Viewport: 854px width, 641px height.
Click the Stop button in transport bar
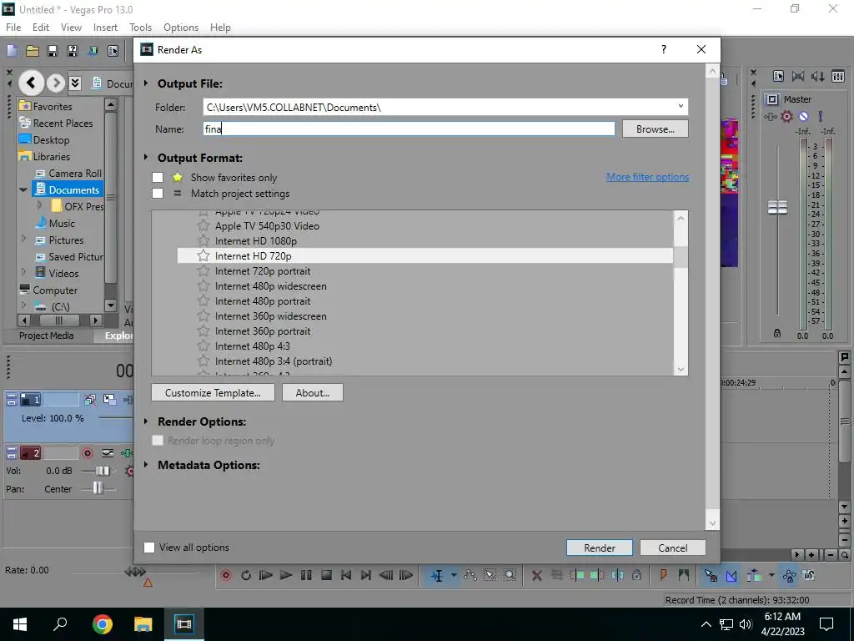click(326, 575)
